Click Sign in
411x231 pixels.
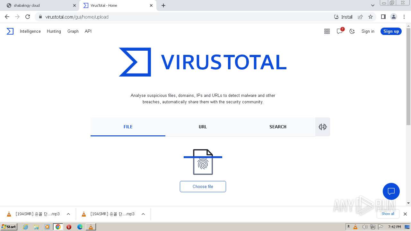368,31
